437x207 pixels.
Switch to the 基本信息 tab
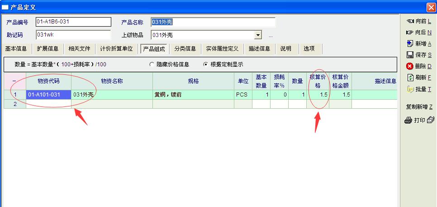click(x=16, y=49)
